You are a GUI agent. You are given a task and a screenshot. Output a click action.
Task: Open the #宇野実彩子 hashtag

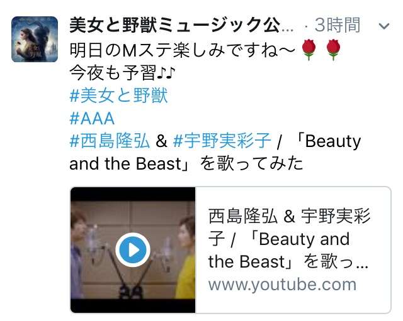[x=222, y=141]
